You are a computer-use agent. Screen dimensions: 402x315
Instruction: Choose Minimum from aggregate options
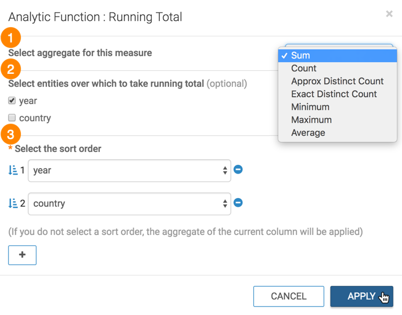click(x=310, y=107)
